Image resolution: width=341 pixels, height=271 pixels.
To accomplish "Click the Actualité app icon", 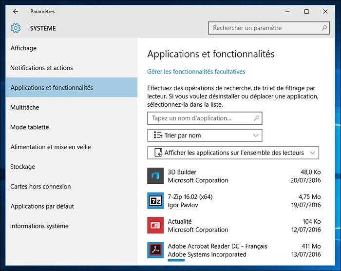I will 155,225.
